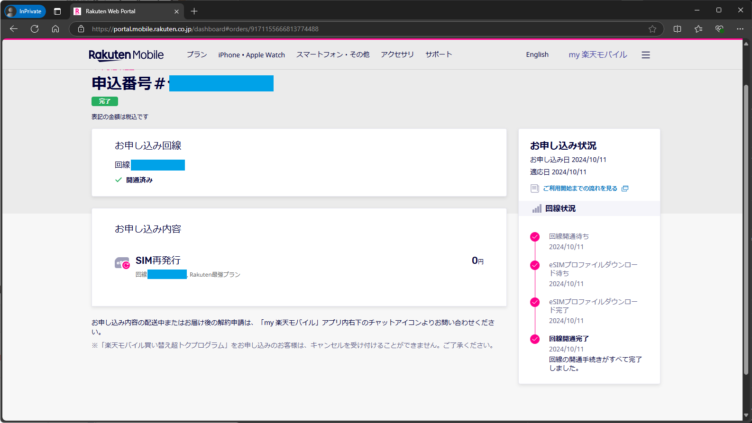Open the Favorites list icon
The image size is (752, 423).
tap(698, 29)
